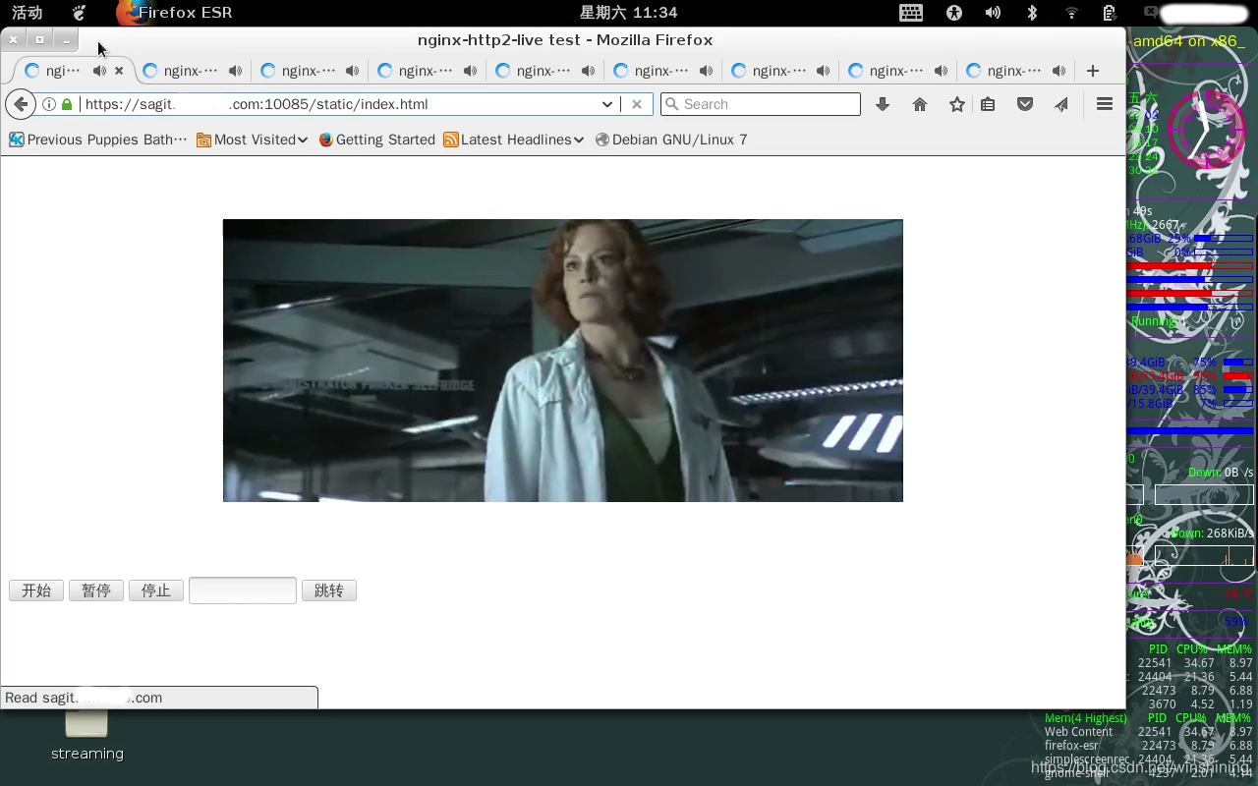
Task: Click the 暂停 pause button
Action: point(96,590)
